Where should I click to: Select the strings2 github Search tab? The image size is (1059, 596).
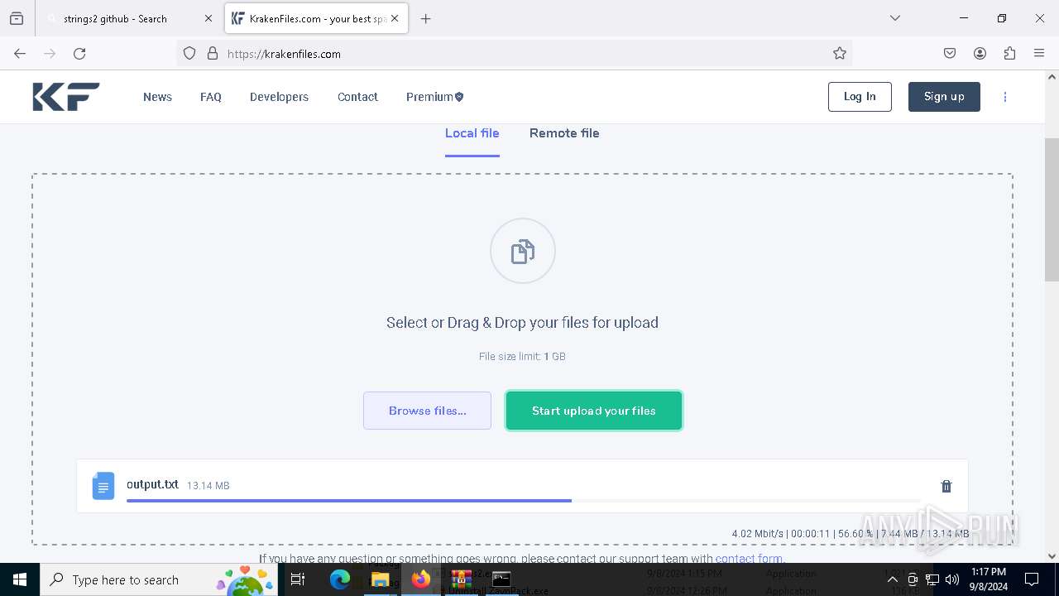coord(128,18)
